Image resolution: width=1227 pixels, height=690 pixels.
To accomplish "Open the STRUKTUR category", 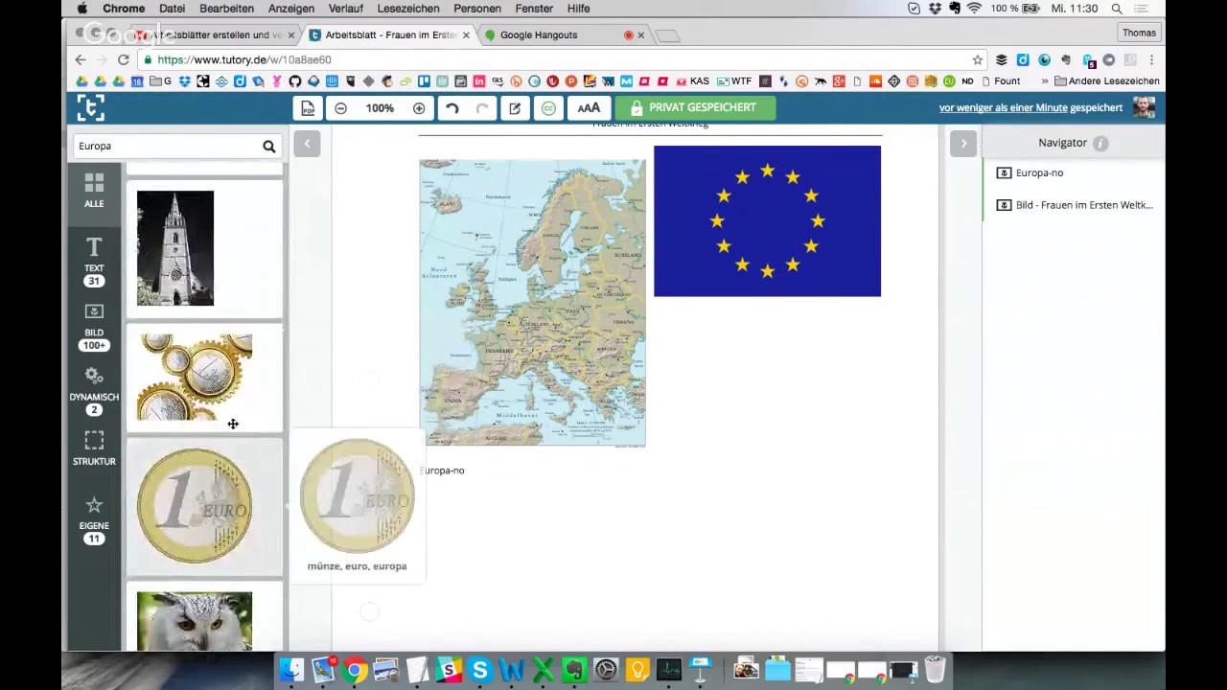I will point(94,448).
